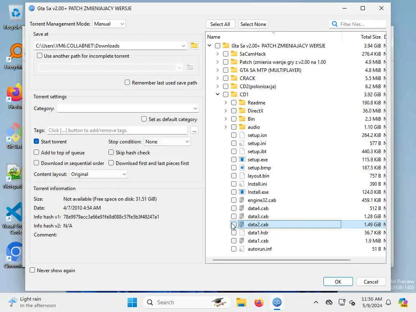Screen dimensions: 416x312
Task: Open File Explorer from the taskbar
Action: 241,302
